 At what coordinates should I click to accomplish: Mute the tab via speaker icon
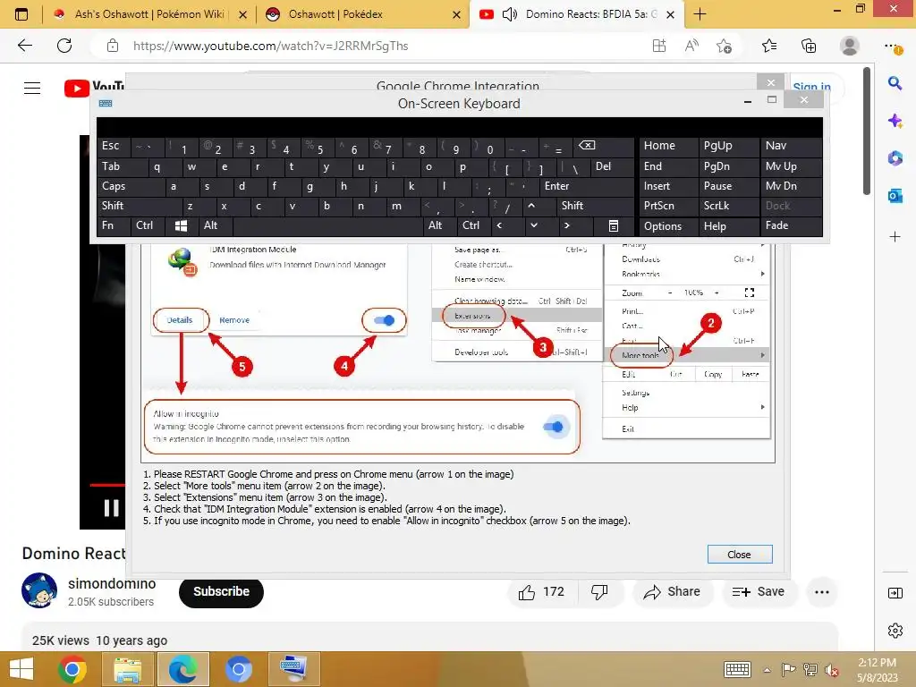click(509, 14)
